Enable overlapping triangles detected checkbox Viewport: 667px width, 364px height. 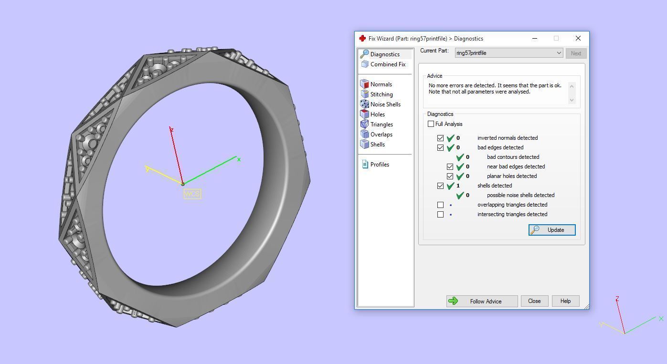pos(440,205)
